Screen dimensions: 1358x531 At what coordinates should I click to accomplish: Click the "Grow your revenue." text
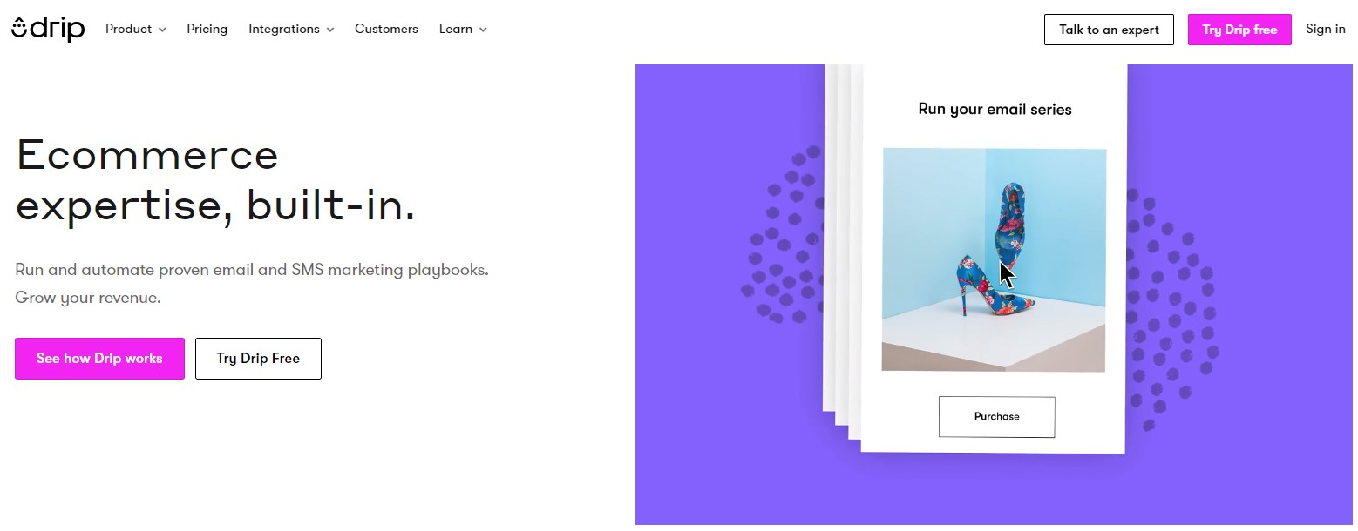point(88,298)
